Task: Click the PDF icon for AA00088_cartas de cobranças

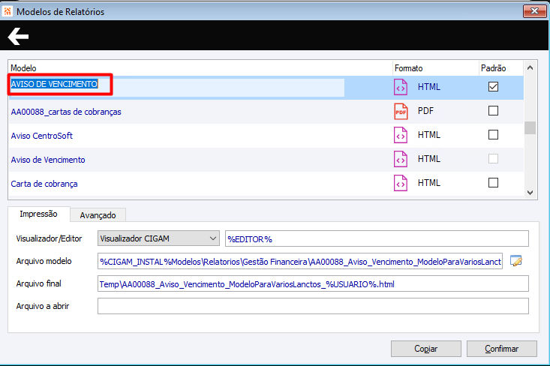Action: pos(401,111)
